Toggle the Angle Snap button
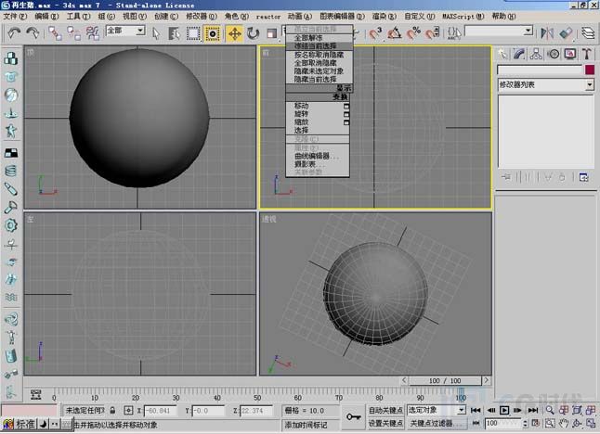Screen dimensions: 600x434 [394, 33]
